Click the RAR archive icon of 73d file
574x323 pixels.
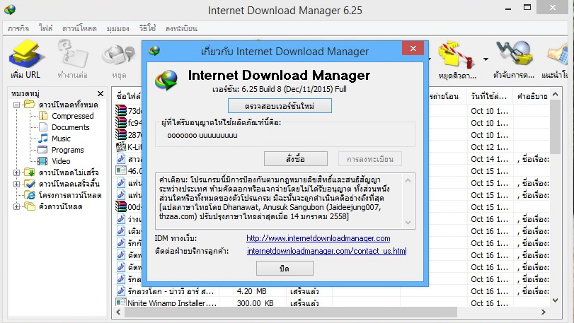pyautogui.click(x=121, y=111)
